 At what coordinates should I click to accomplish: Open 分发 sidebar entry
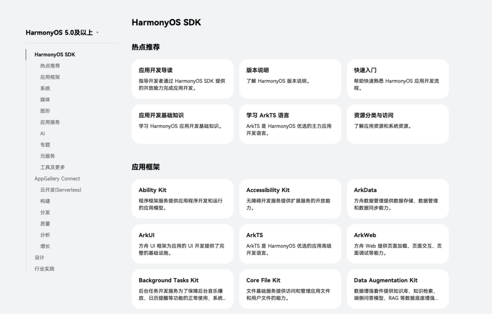(45, 213)
